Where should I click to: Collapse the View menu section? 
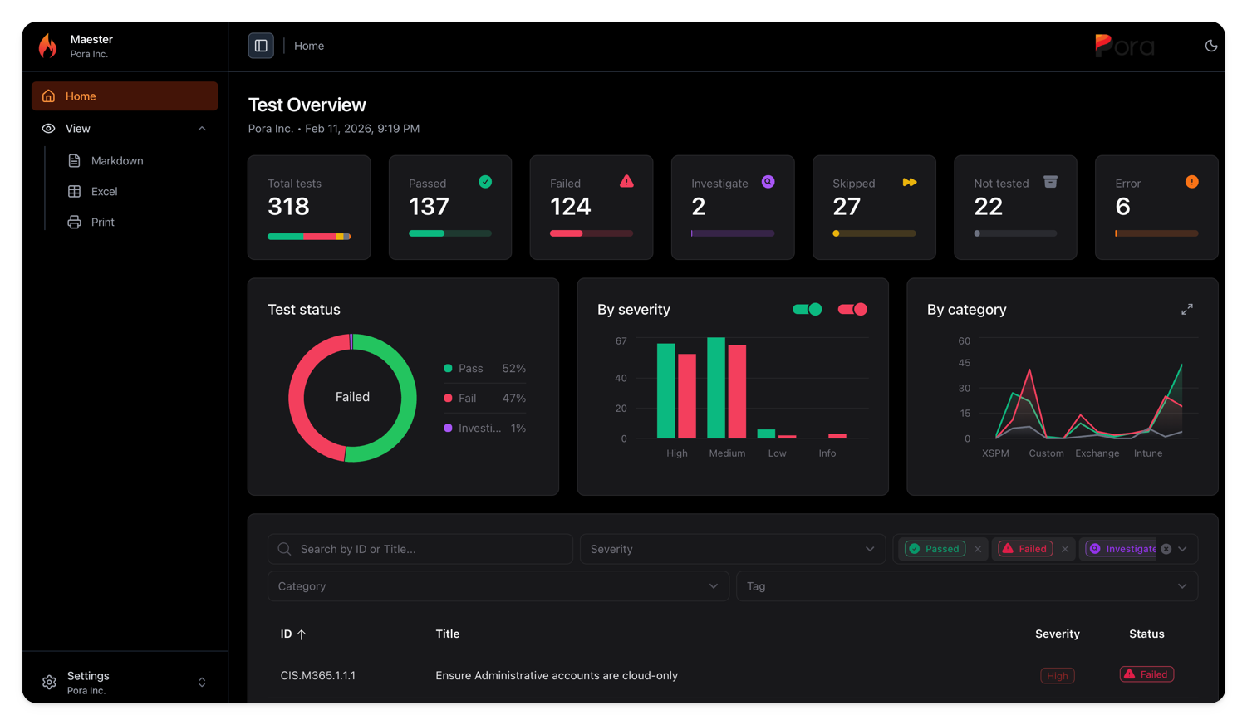(x=202, y=129)
